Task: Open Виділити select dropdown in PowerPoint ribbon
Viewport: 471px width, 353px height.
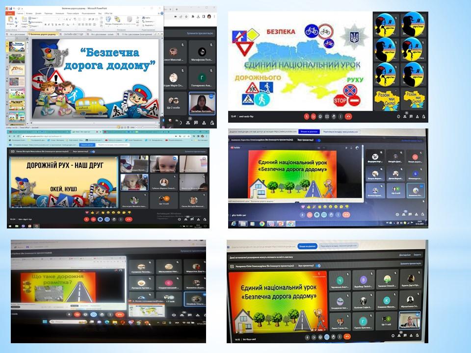Action: (x=148, y=25)
